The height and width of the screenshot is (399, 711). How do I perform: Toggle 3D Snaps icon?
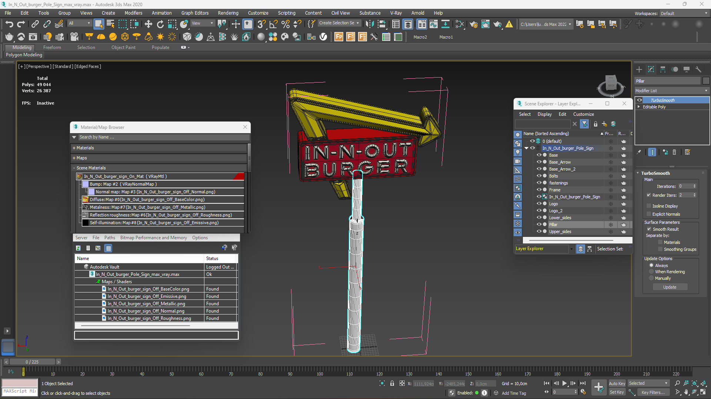pos(261,24)
